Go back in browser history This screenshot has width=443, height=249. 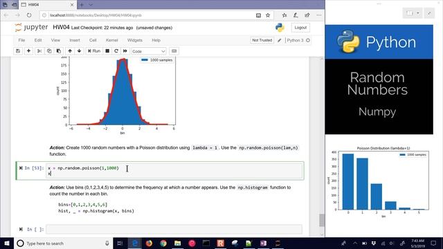click(6, 15)
